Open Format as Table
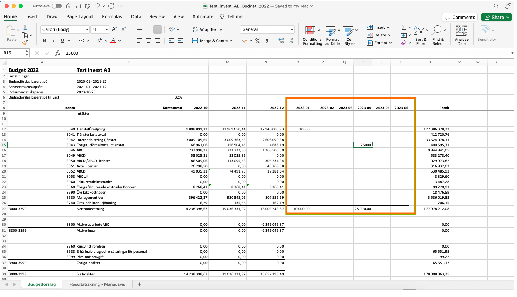This screenshot has height=297, width=517. pos(332,35)
